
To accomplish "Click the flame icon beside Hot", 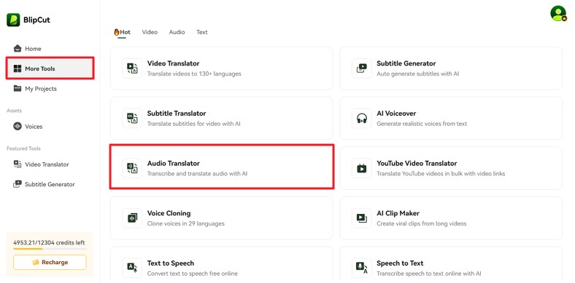I will [x=117, y=32].
